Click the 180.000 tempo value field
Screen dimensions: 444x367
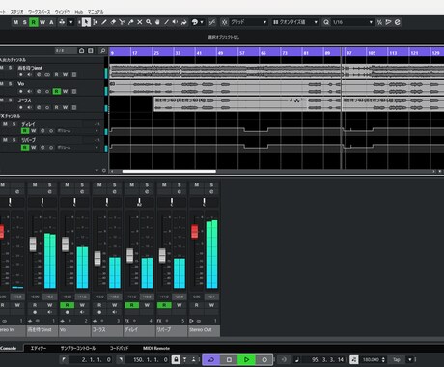coord(371,359)
